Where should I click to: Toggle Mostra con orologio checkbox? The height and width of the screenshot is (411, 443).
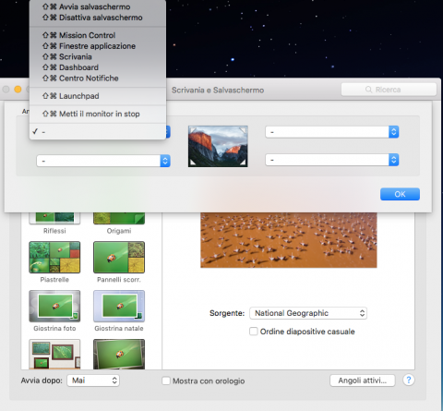tap(166, 381)
